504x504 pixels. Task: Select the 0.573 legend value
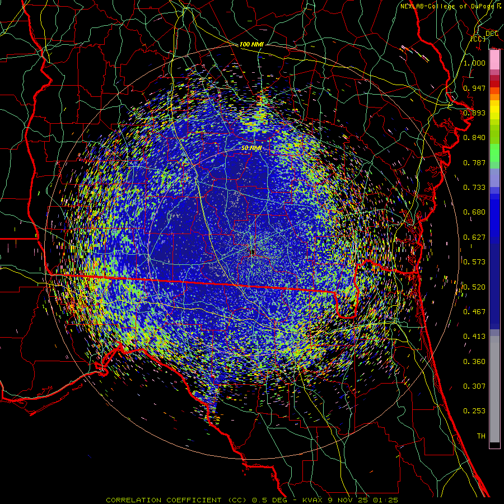474,262
